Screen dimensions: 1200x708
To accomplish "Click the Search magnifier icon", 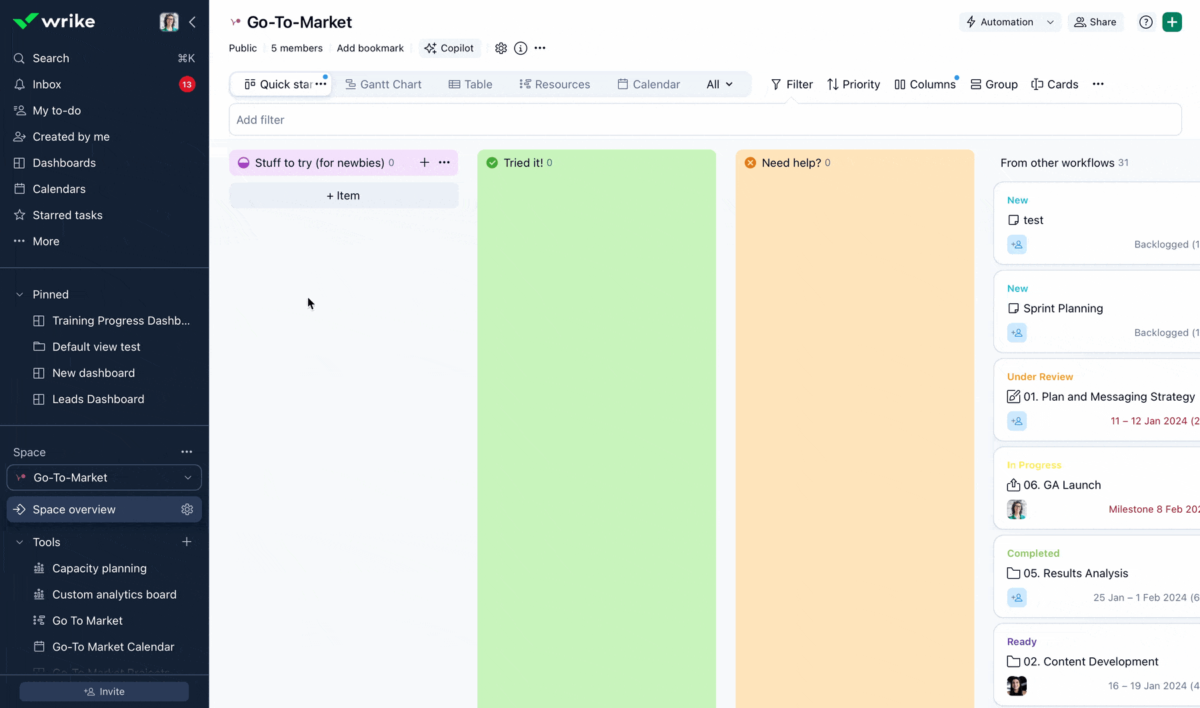I will 18,58.
